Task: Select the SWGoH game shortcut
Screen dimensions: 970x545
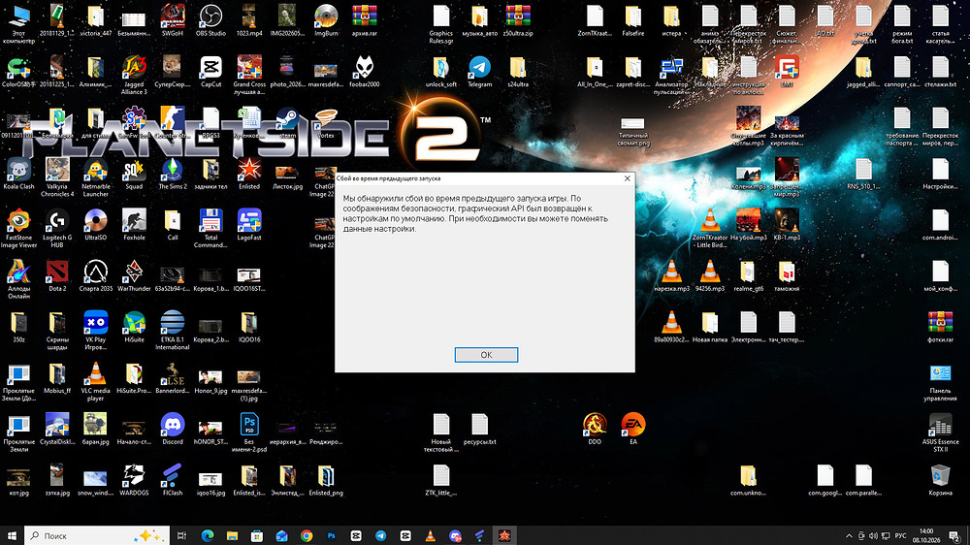Action: point(173,20)
